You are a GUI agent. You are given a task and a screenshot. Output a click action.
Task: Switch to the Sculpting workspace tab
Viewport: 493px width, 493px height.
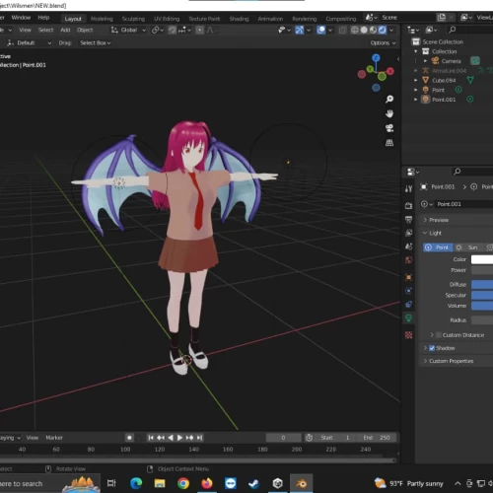pos(133,19)
